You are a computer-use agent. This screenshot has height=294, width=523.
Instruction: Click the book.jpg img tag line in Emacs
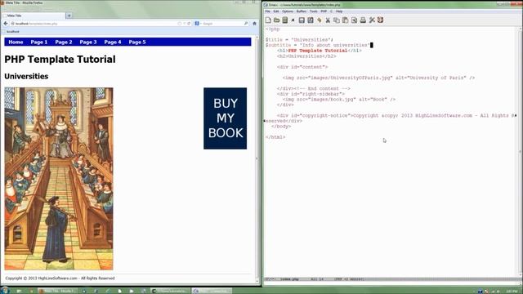pos(339,100)
